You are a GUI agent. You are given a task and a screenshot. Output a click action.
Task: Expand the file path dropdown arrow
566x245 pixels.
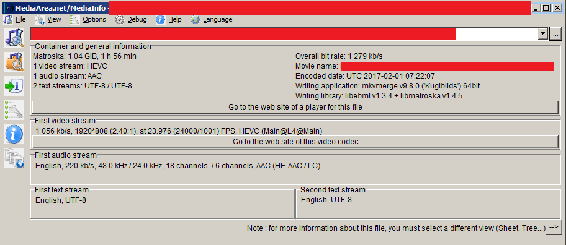[543, 34]
